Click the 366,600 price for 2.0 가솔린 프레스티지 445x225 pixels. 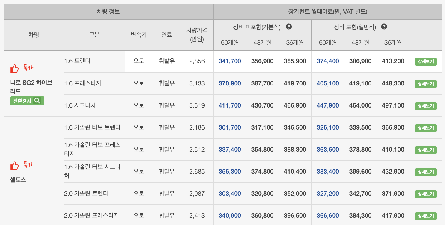tap(328, 216)
